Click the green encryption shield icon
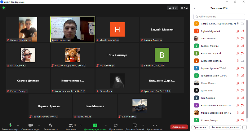 4,7
